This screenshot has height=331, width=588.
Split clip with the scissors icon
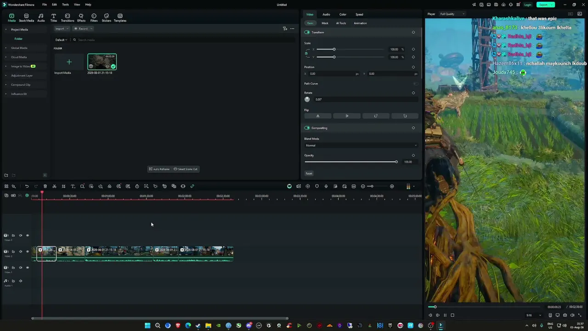click(x=54, y=186)
